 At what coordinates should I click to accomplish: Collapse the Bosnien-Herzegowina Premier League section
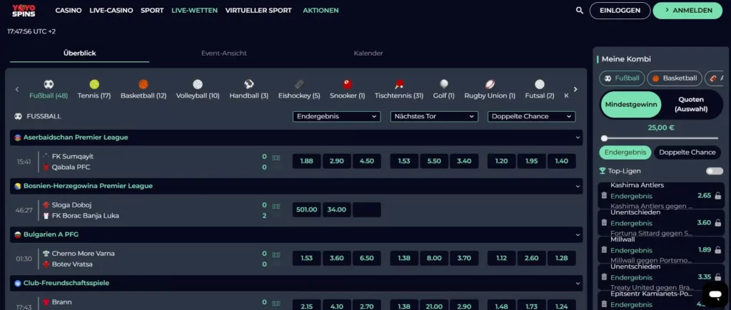pyautogui.click(x=578, y=186)
